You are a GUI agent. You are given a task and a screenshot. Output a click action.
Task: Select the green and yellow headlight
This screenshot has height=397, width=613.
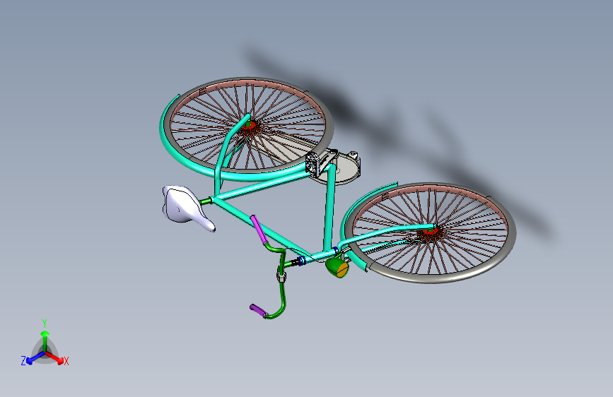pyautogui.click(x=337, y=268)
